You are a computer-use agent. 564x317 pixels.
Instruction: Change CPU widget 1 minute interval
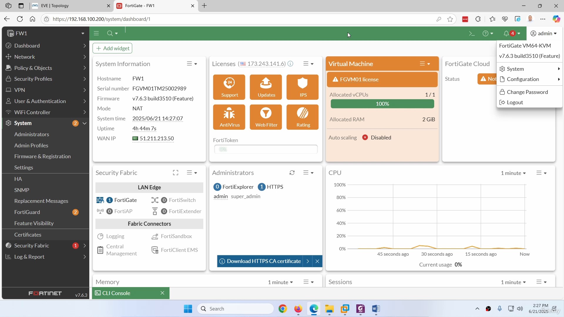[513, 173]
